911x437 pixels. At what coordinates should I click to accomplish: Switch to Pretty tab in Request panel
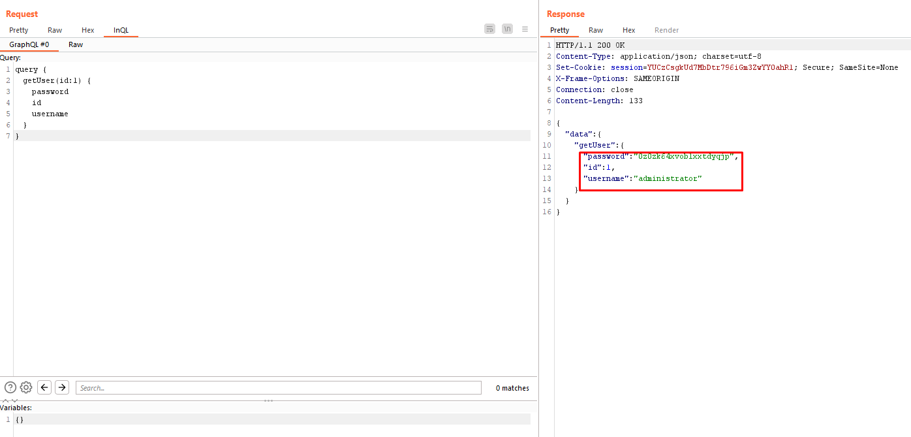click(19, 30)
